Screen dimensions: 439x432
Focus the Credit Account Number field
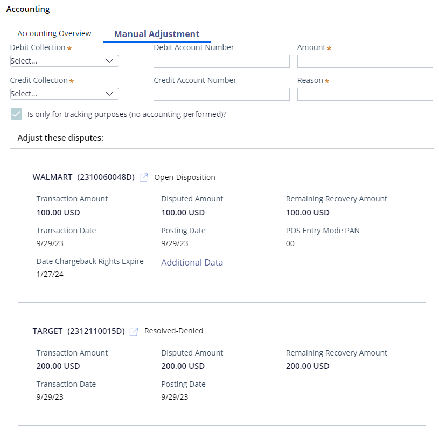[x=221, y=94]
